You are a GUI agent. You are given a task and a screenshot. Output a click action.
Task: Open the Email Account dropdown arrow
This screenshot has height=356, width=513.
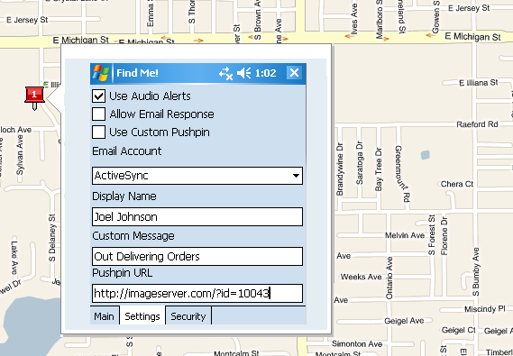click(296, 176)
